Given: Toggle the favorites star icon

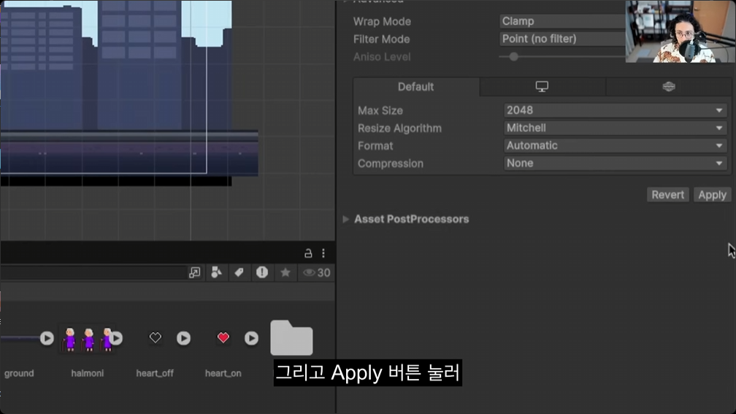Looking at the screenshot, I should (x=285, y=273).
